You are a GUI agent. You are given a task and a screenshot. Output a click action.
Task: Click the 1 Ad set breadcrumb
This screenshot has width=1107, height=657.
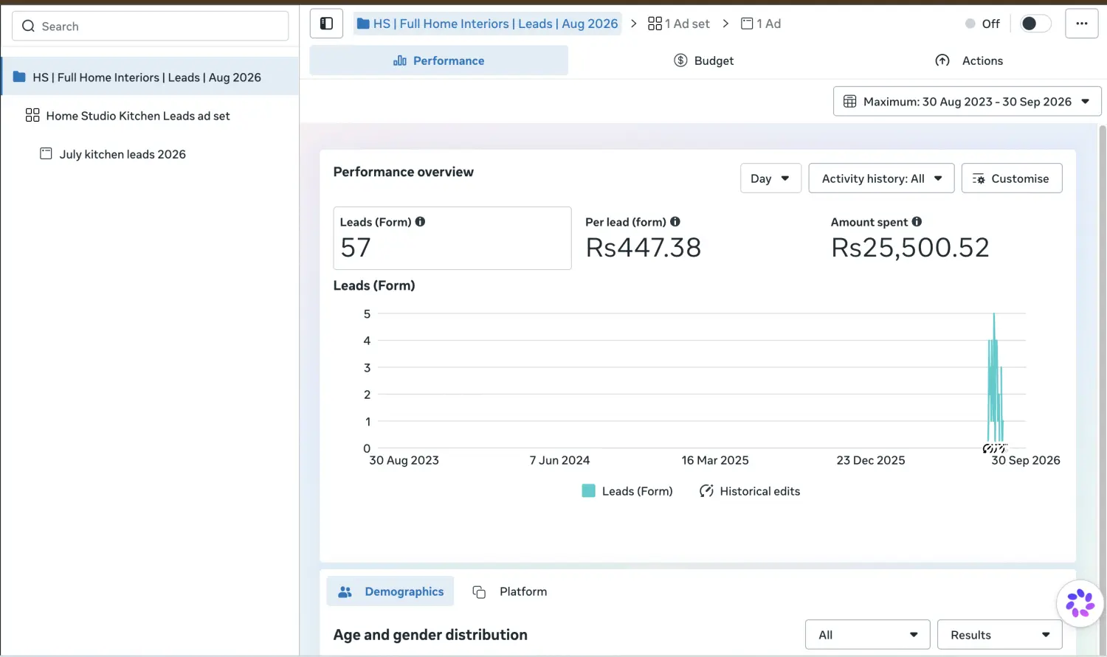(x=679, y=24)
